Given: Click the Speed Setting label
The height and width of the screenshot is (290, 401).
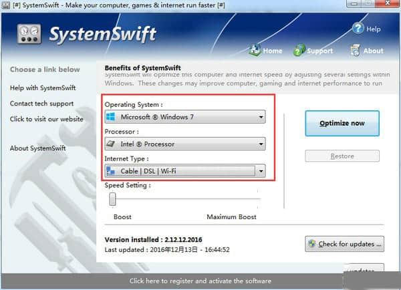Looking at the screenshot, I should [128, 185].
